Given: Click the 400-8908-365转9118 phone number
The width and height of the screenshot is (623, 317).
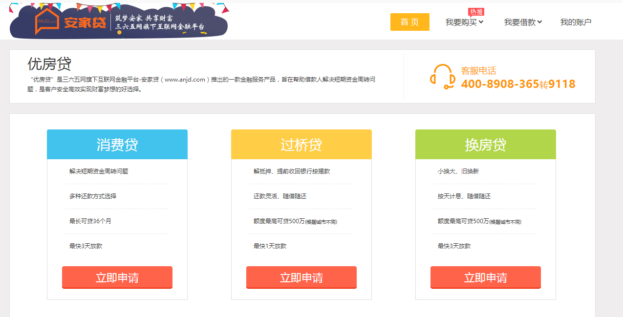Looking at the screenshot, I should [518, 84].
